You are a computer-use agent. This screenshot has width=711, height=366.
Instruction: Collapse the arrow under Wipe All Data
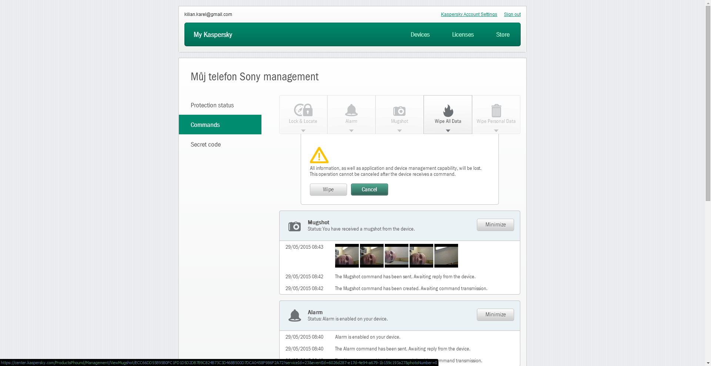click(448, 131)
